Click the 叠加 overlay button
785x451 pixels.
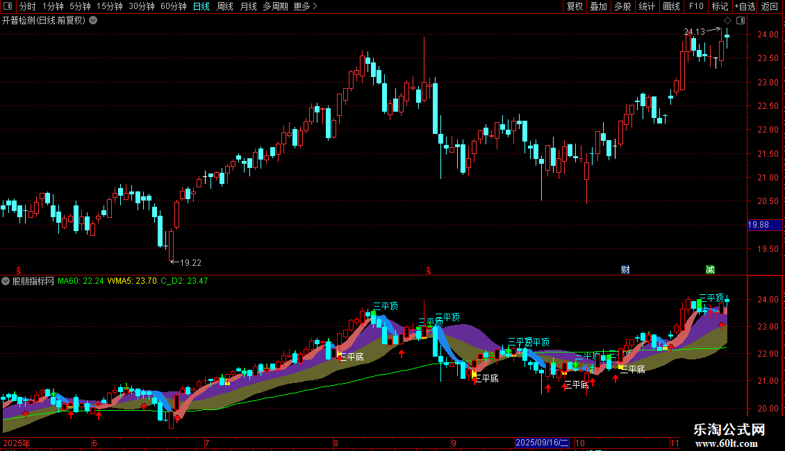tap(598, 6)
